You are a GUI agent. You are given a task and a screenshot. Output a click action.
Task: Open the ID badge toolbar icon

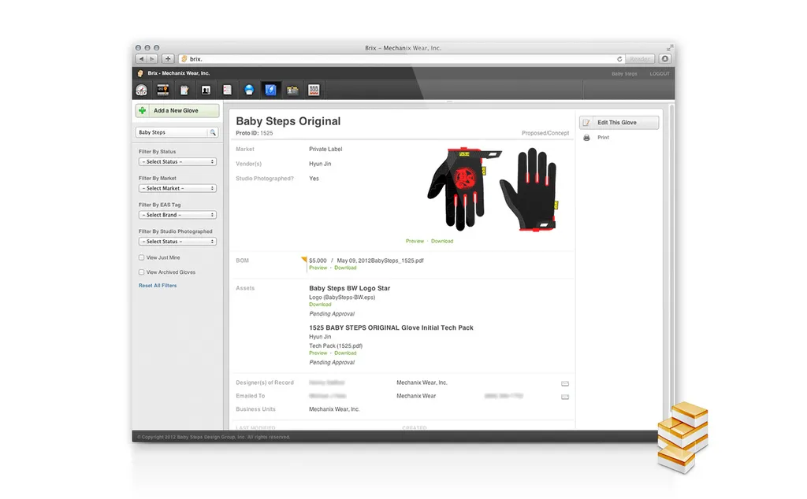pyautogui.click(x=292, y=91)
